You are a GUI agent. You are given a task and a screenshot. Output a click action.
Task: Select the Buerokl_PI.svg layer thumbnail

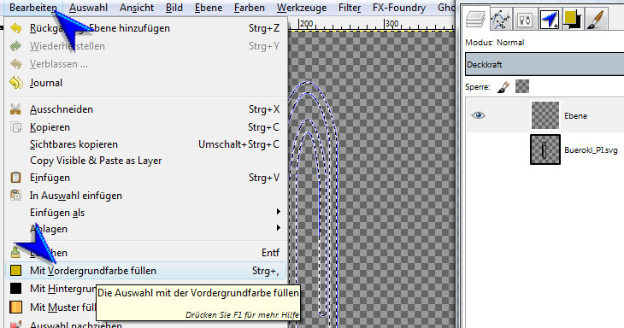coord(545,149)
